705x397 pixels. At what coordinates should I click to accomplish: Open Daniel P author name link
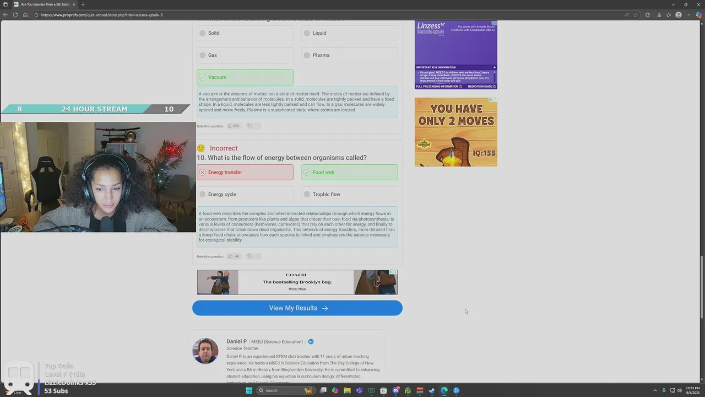click(x=236, y=341)
